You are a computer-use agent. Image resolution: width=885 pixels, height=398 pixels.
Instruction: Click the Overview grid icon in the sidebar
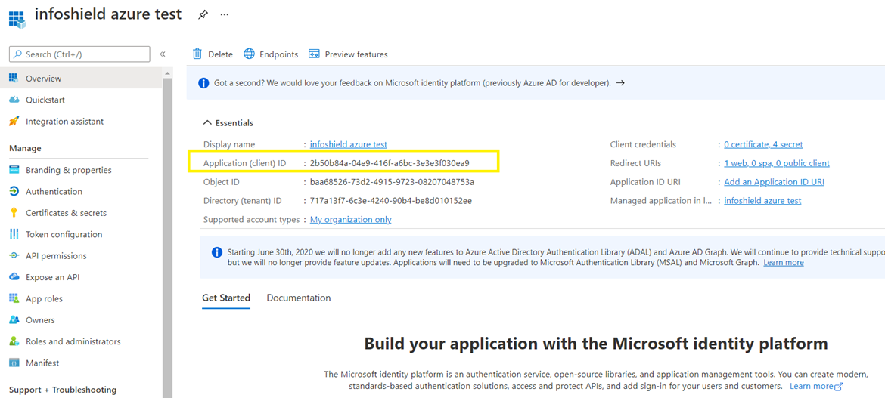point(14,79)
